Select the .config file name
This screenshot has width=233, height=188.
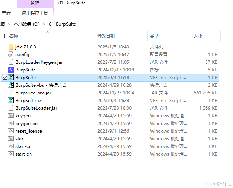tap(23, 55)
